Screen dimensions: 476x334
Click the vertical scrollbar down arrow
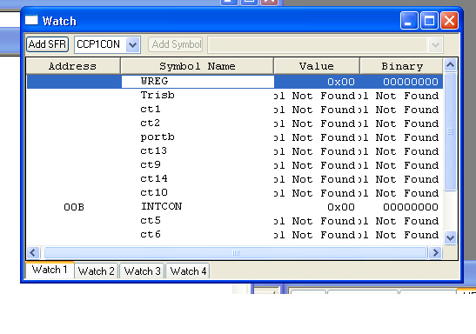point(450,237)
